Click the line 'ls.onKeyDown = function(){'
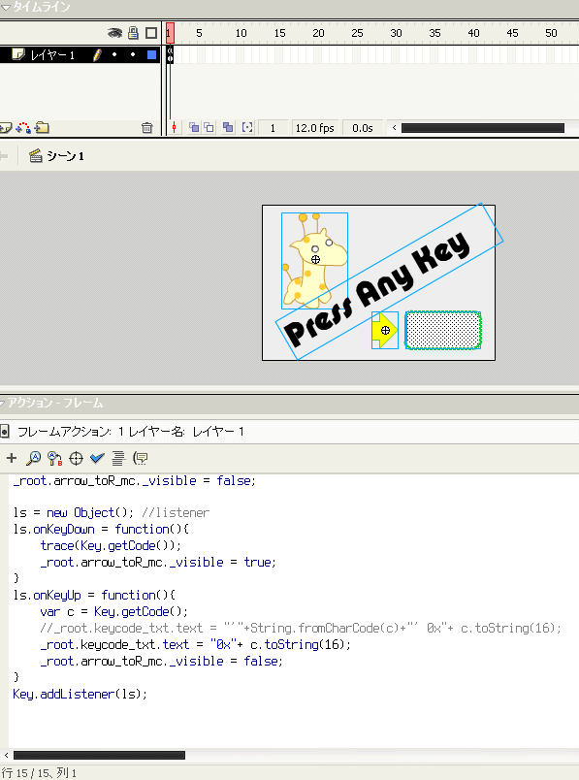The width and height of the screenshot is (579, 780). (101, 529)
